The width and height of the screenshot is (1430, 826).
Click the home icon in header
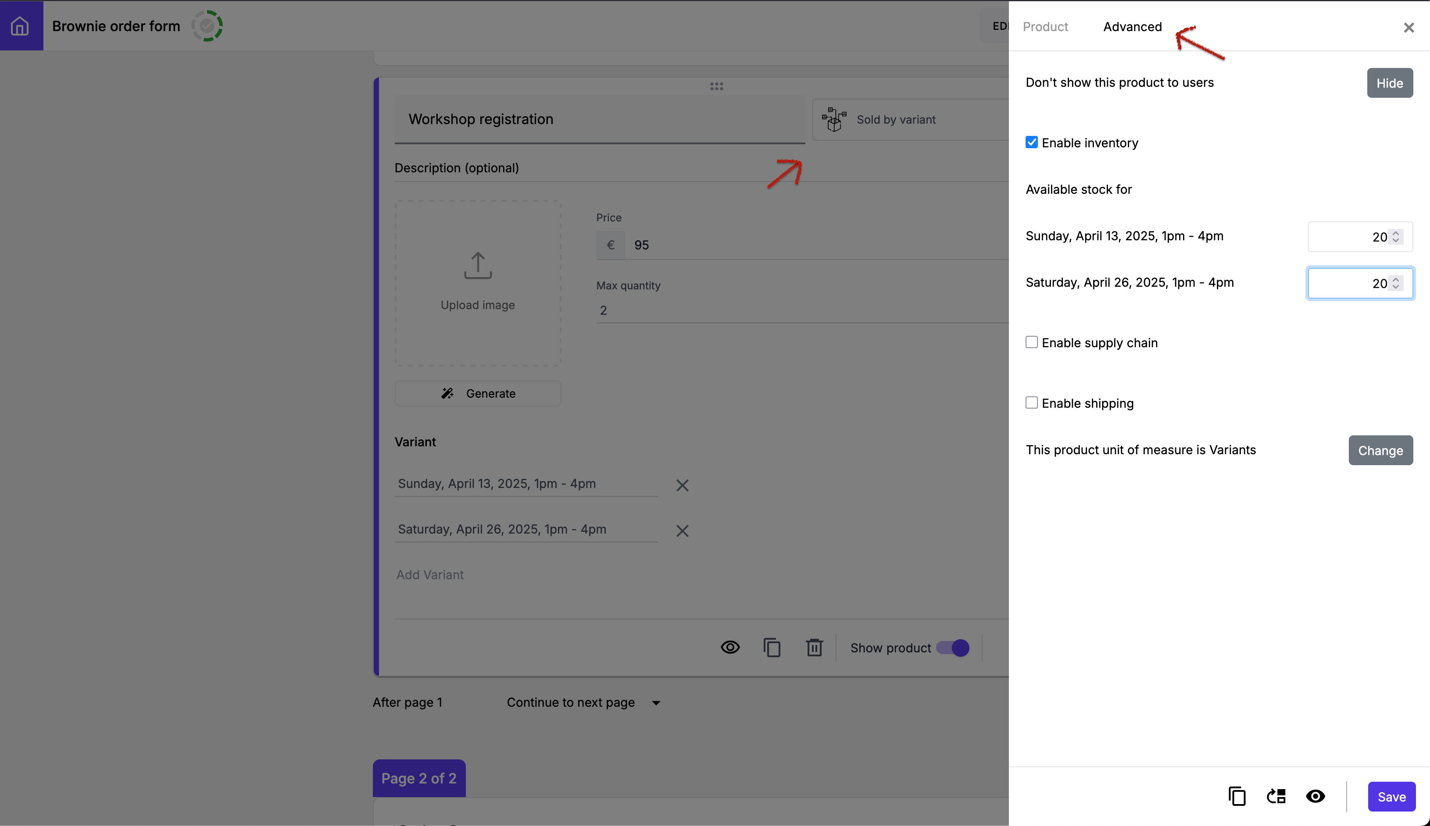pyautogui.click(x=21, y=25)
